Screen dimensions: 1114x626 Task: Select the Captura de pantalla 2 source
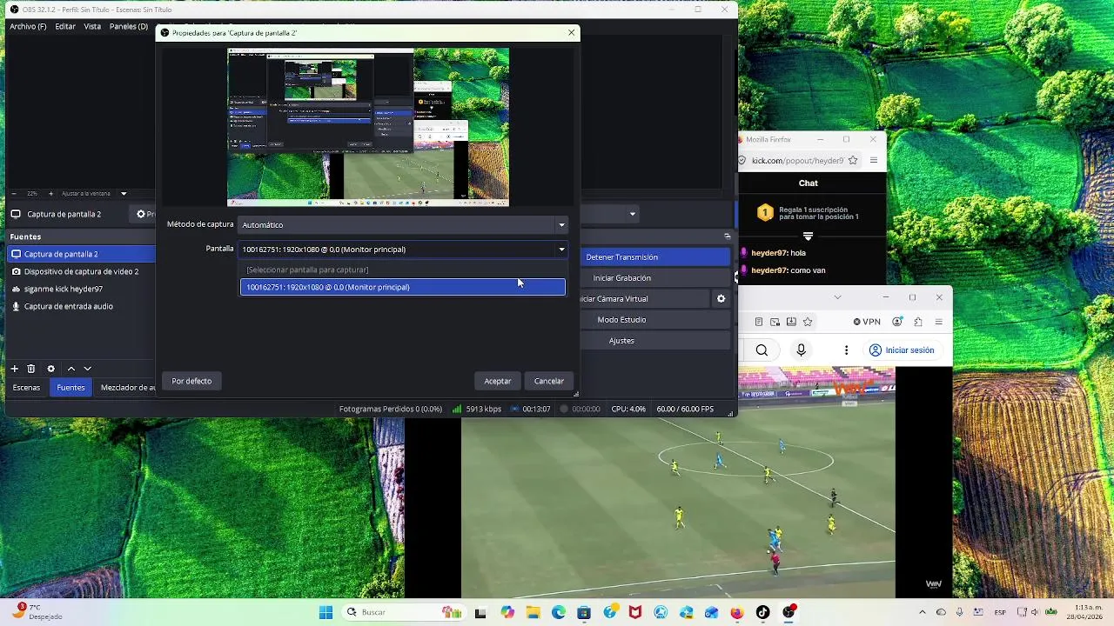[81, 254]
